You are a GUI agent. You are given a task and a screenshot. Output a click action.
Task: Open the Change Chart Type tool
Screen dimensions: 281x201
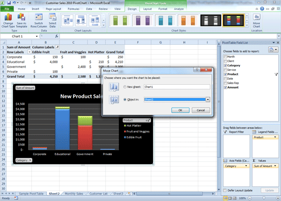pos(8,21)
